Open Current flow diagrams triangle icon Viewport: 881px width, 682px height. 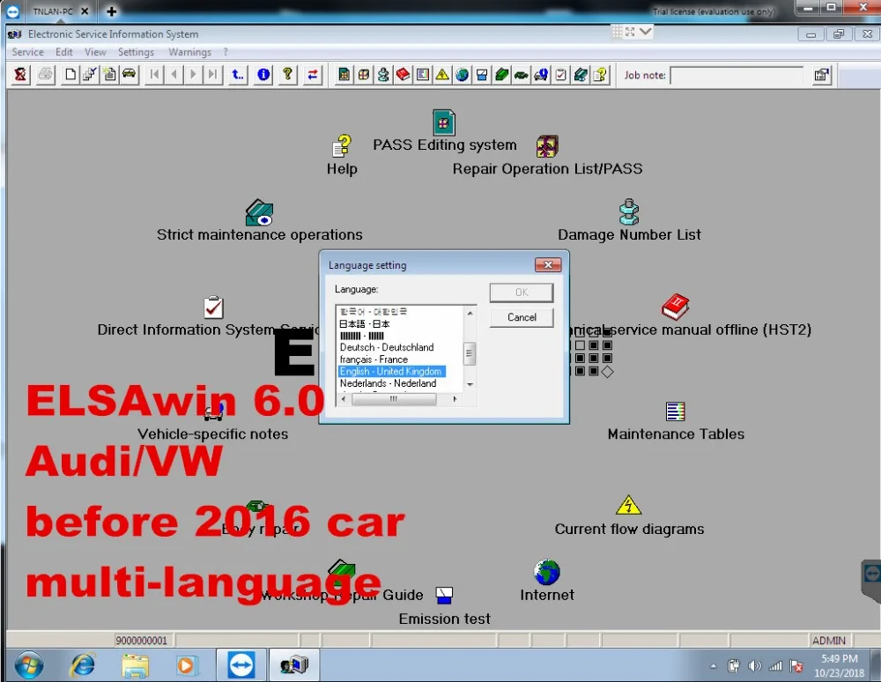point(628,505)
